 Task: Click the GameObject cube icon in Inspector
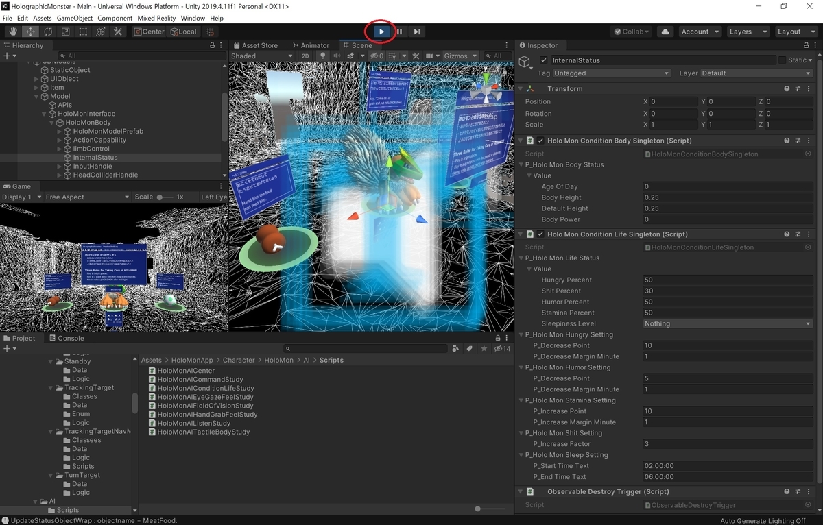point(525,62)
